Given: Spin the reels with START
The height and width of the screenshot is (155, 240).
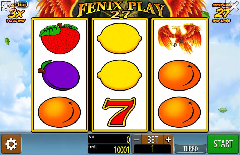Looking at the screenshot, I should [223, 144].
